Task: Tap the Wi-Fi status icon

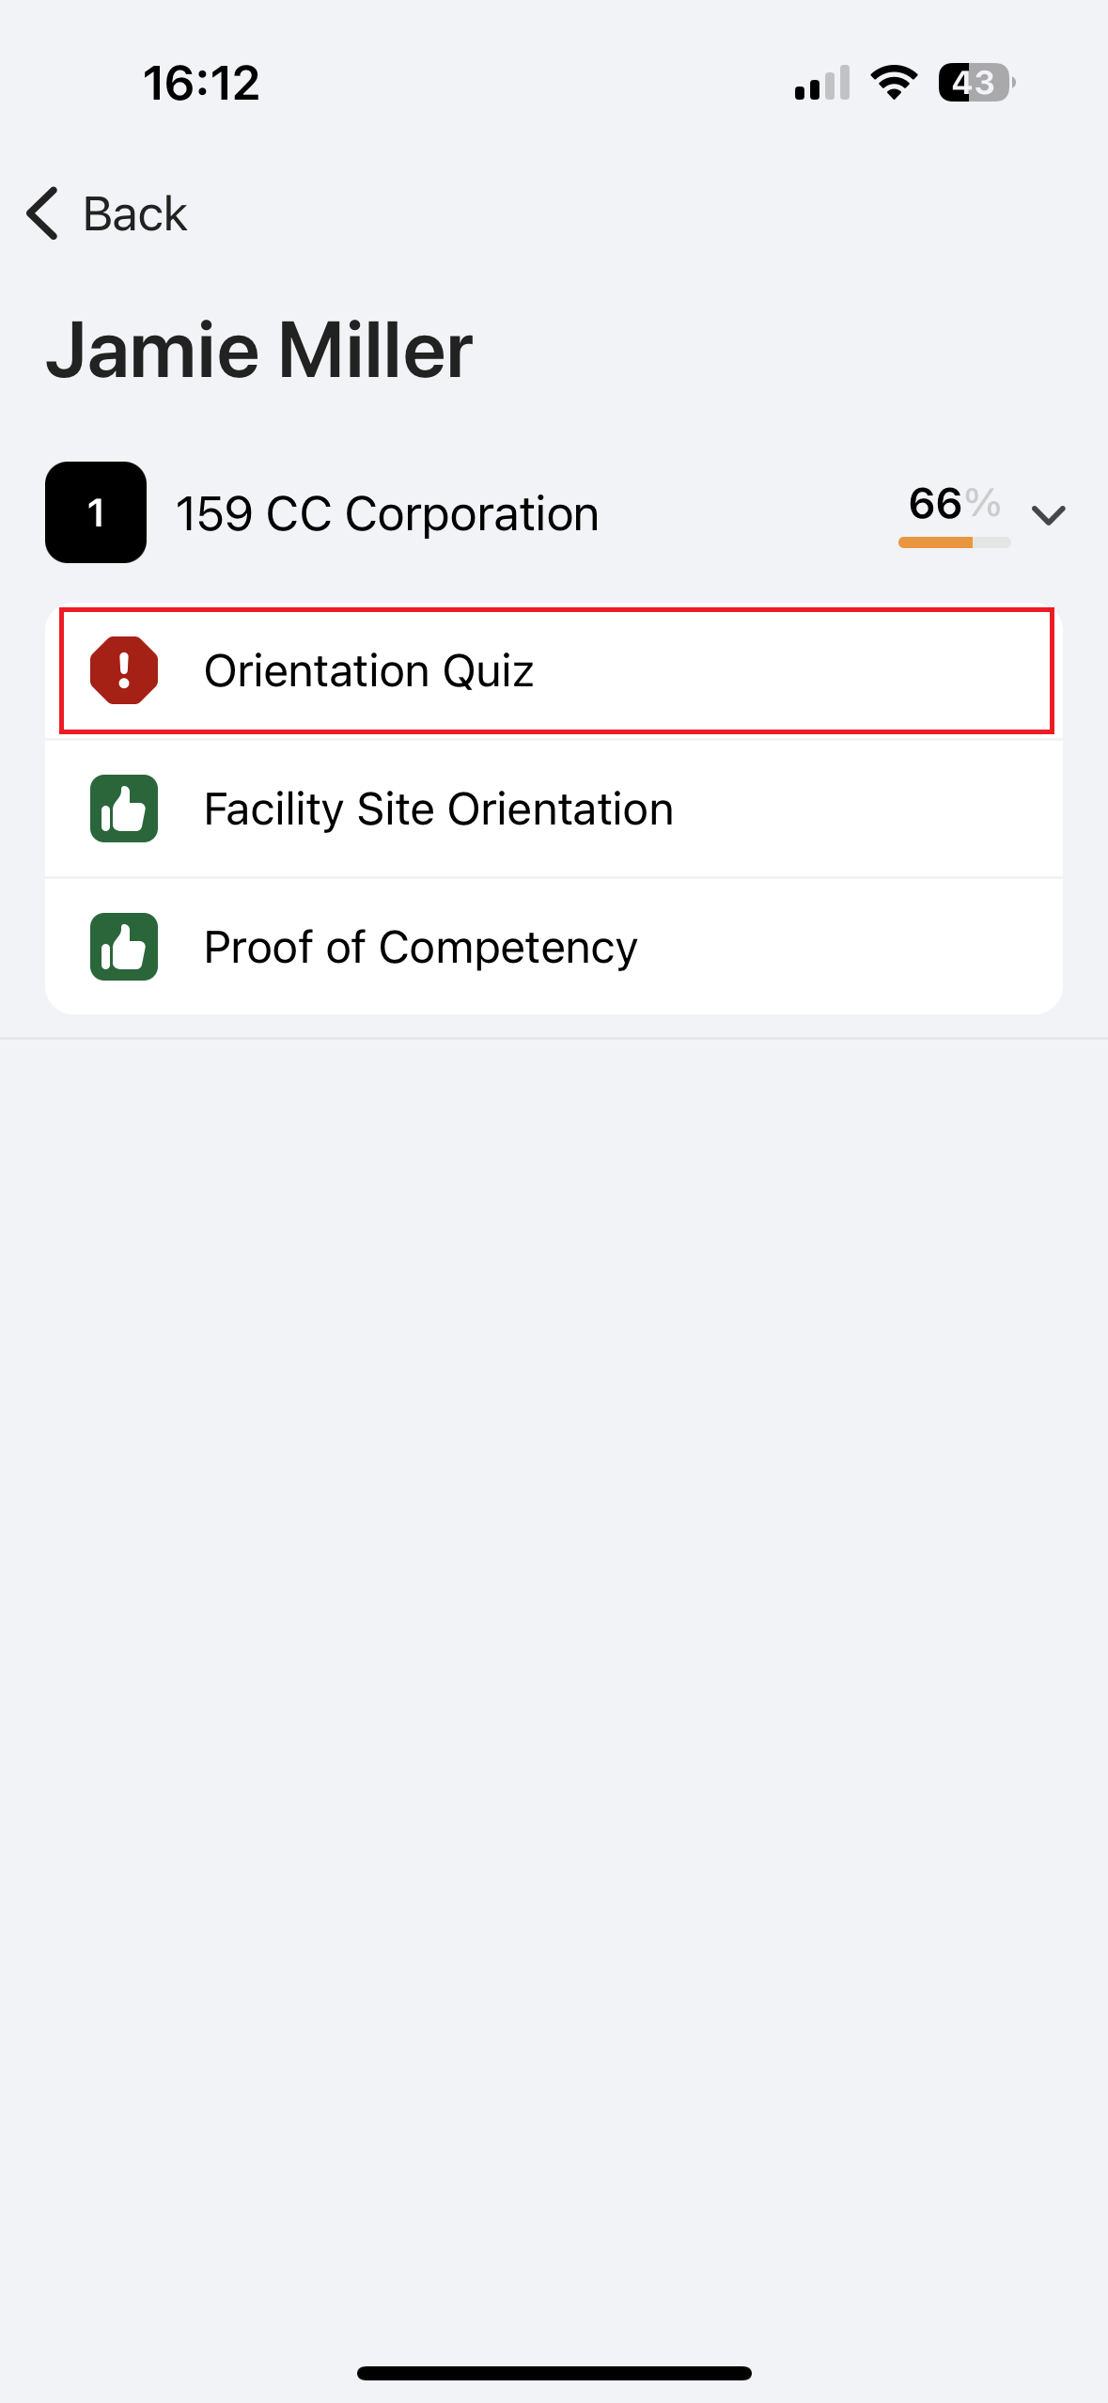Action: point(894,83)
